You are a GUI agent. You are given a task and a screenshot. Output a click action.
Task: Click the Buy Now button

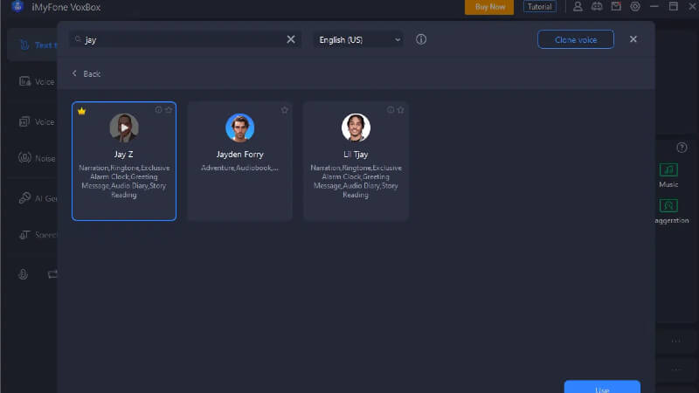(489, 7)
